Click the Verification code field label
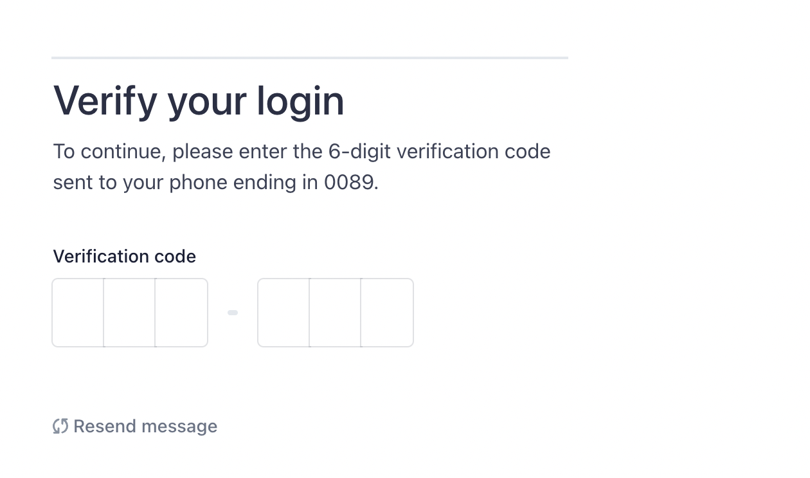 click(x=124, y=256)
